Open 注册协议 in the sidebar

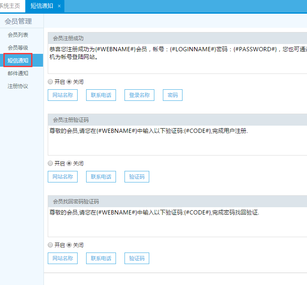[18, 86]
